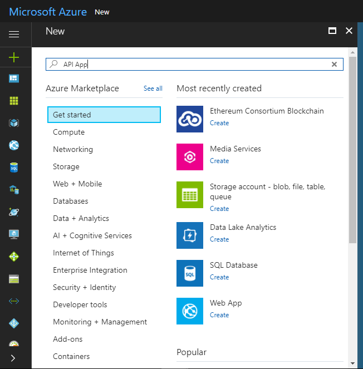Screen dimensions: 363x369
Task: Click Create under SQL Database
Action: (x=219, y=277)
